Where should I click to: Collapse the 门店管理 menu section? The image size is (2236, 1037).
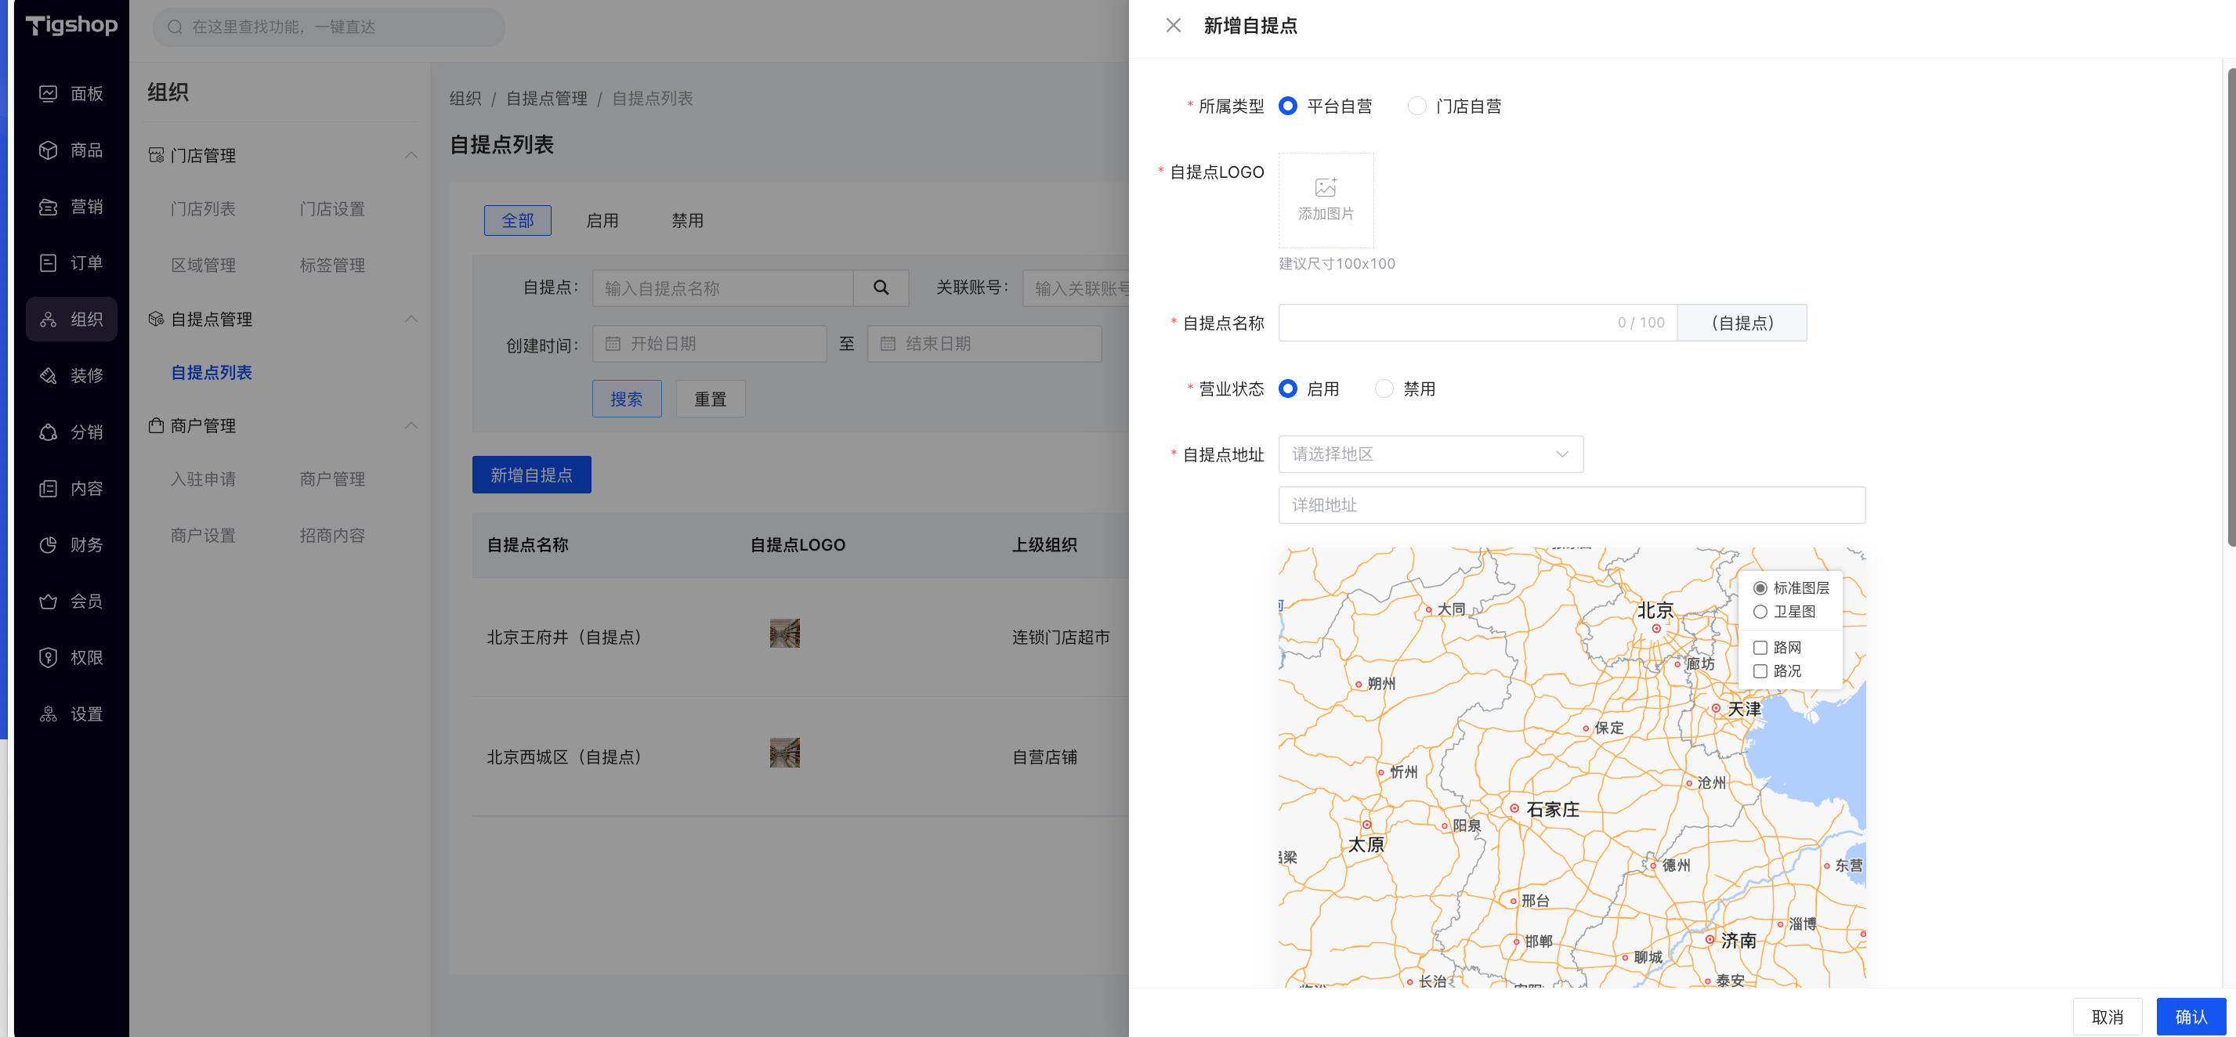click(411, 155)
